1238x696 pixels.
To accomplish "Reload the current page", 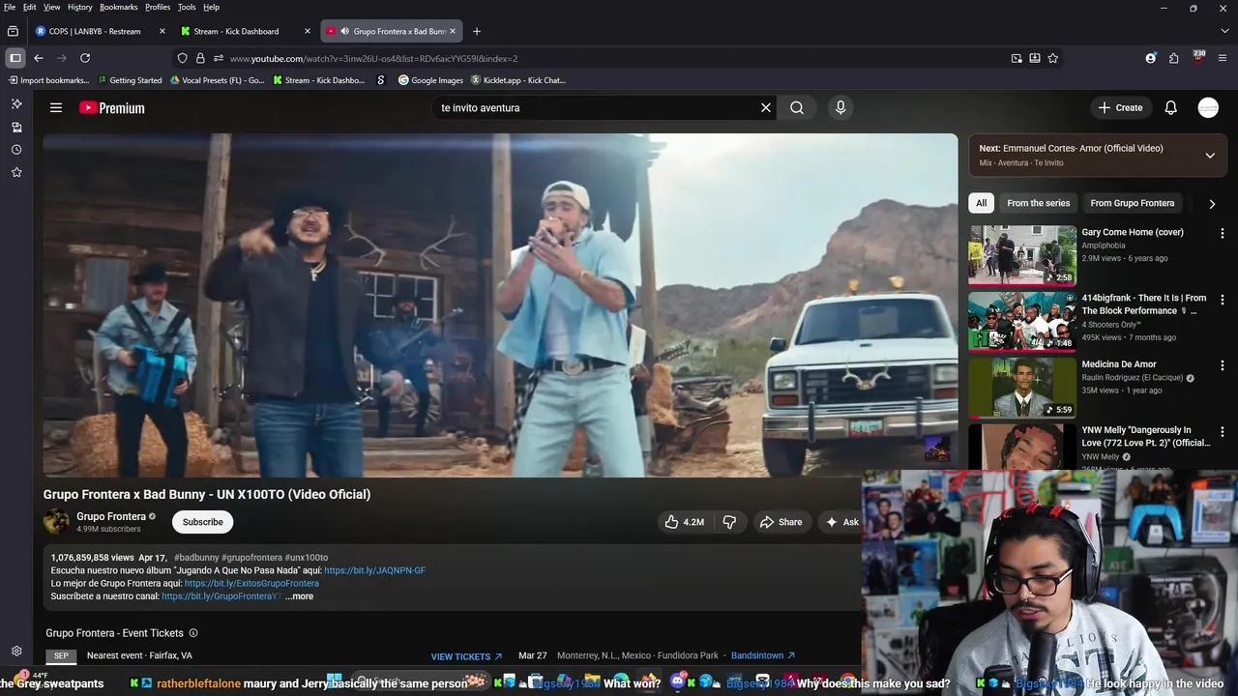I will click(85, 58).
